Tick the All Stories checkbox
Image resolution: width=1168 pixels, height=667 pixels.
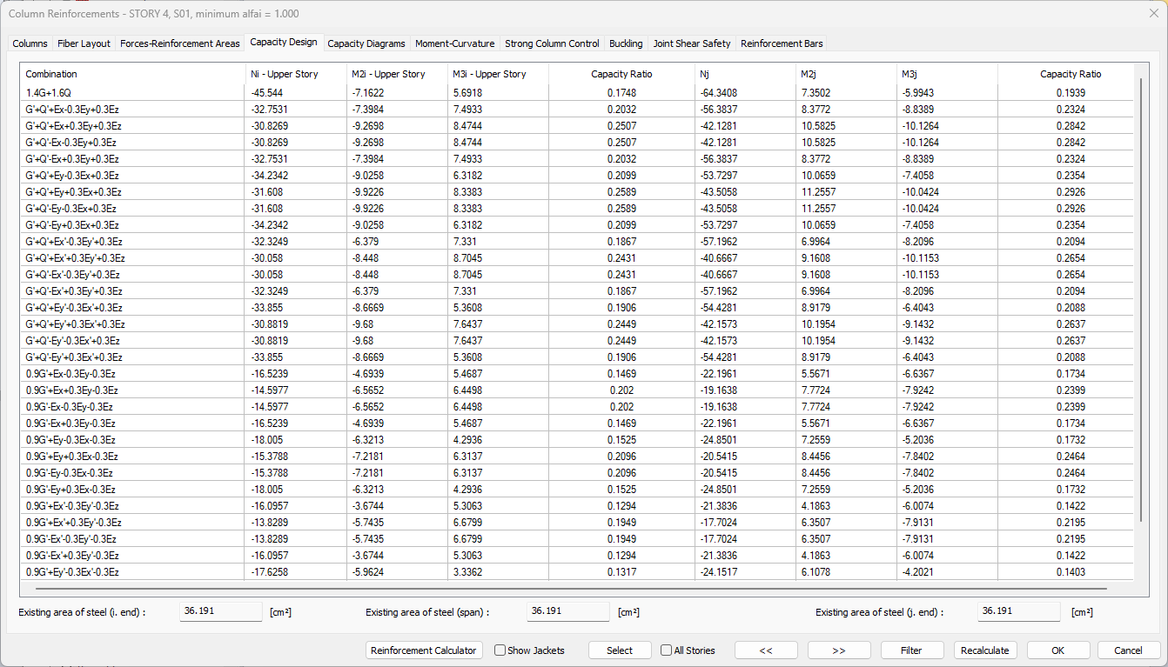pyautogui.click(x=667, y=650)
